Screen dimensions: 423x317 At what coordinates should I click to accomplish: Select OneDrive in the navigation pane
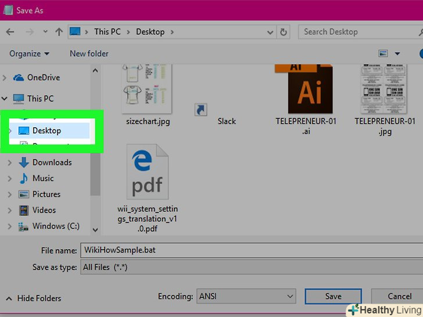(x=44, y=78)
